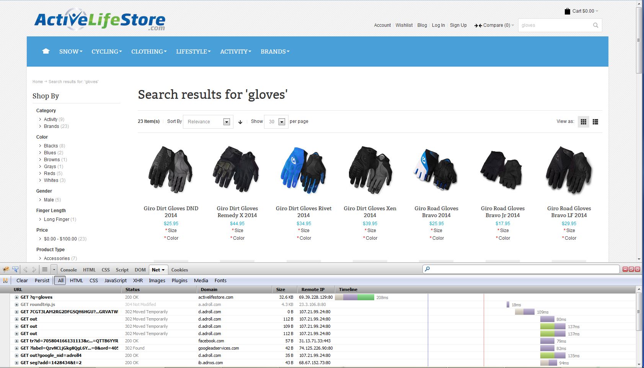Minimize Firebug with the red minimize button
This screenshot has height=368, width=644.
pyautogui.click(x=625, y=269)
